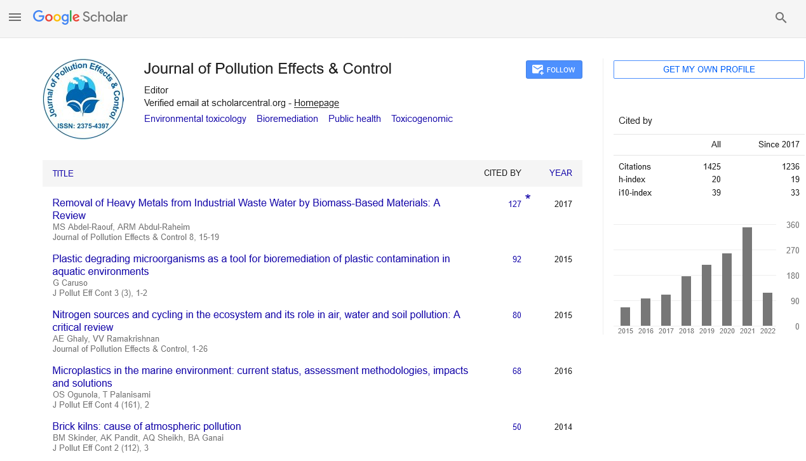This screenshot has width=806, height=461.
Task: Click the i10-index metric label
Action: click(x=635, y=192)
